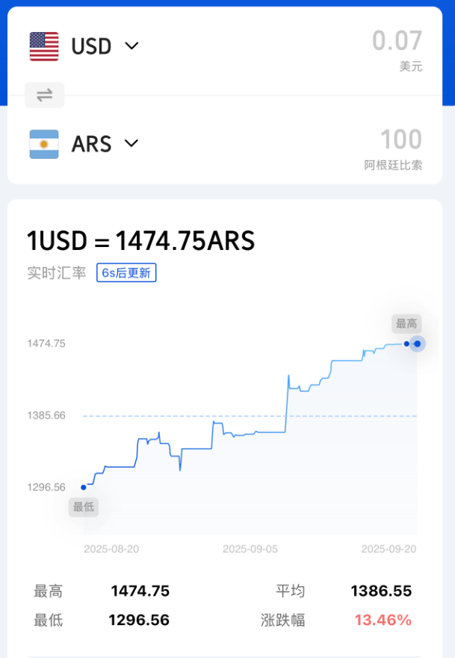Click the 最高 marker label on chart

pos(406,323)
